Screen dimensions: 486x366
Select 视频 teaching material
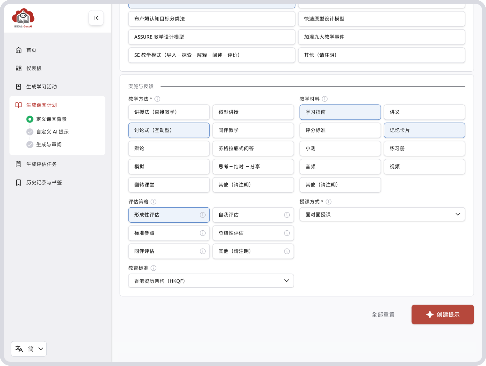pyautogui.click(x=424, y=167)
